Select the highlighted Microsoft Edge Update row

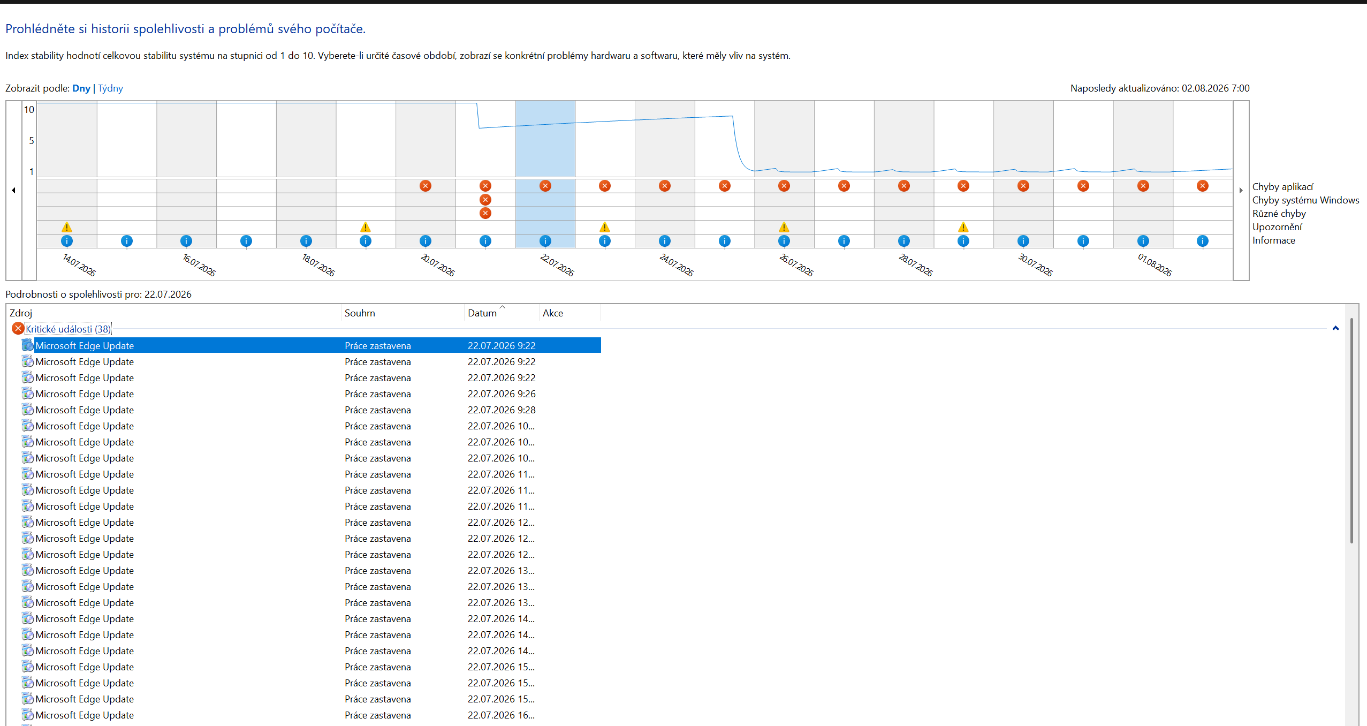(312, 345)
